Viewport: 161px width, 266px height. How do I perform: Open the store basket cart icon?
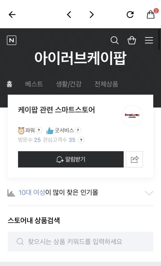click(x=132, y=40)
